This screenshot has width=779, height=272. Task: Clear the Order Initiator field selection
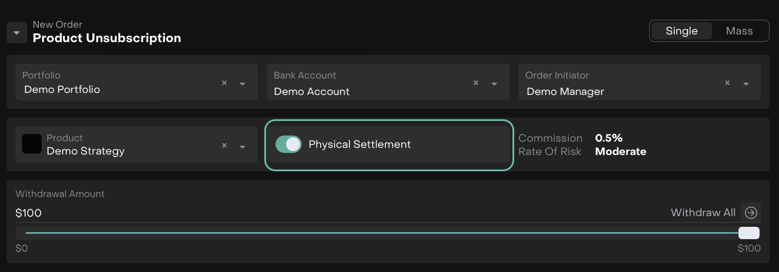click(x=727, y=83)
